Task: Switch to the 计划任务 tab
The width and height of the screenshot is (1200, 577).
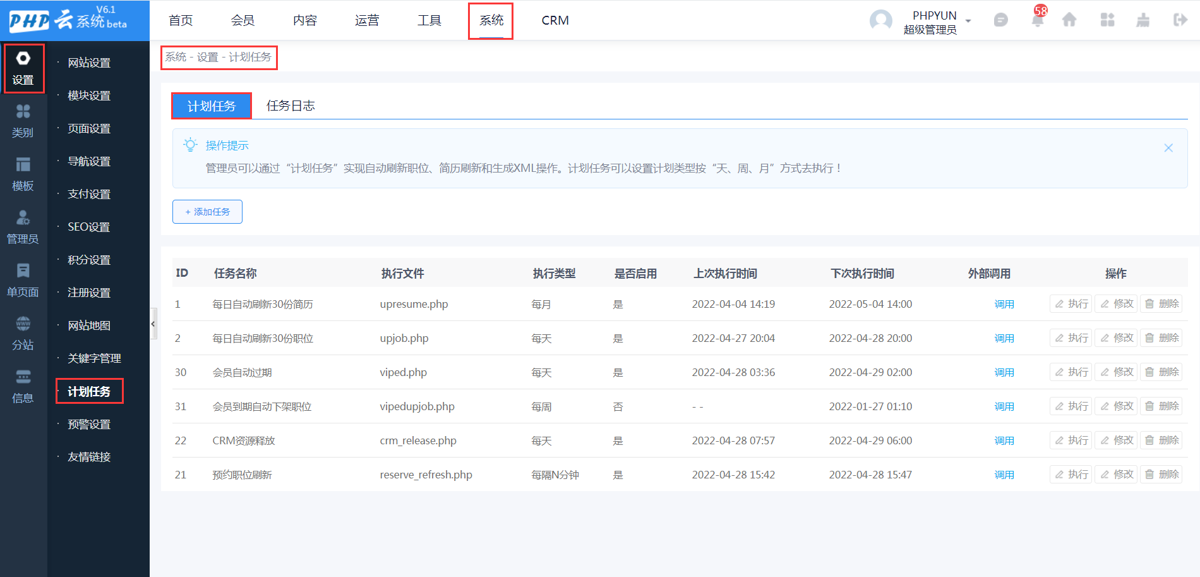Action: pos(212,106)
